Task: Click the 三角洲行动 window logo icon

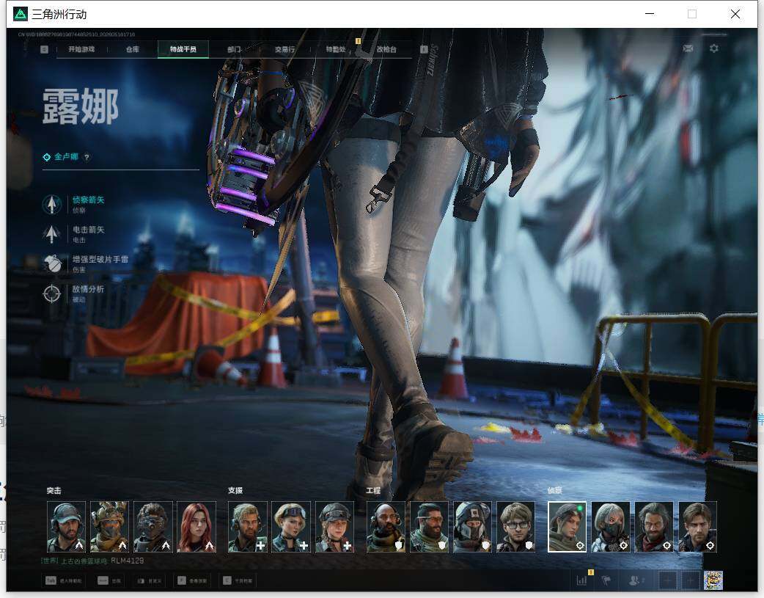Action: [21, 14]
